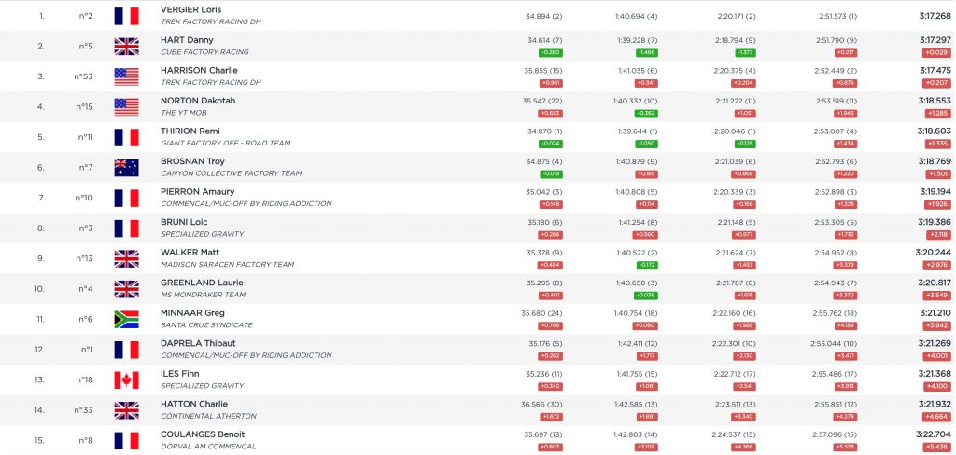Screen dimensions: 956x455
Task: Click team name MS MONDRAKER TEAM
Action: tap(203, 295)
